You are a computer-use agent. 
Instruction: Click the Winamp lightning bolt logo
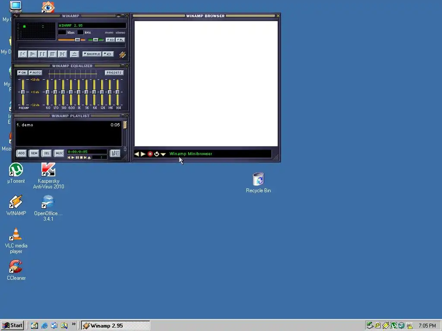coord(122,55)
